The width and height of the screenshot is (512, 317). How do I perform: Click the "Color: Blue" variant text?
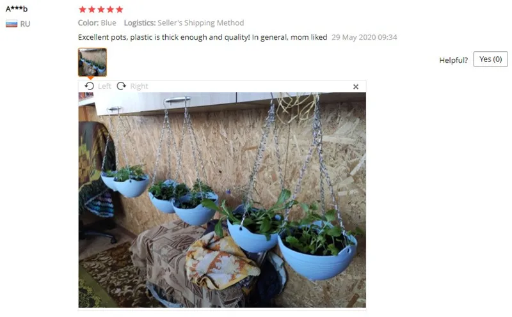click(x=97, y=23)
